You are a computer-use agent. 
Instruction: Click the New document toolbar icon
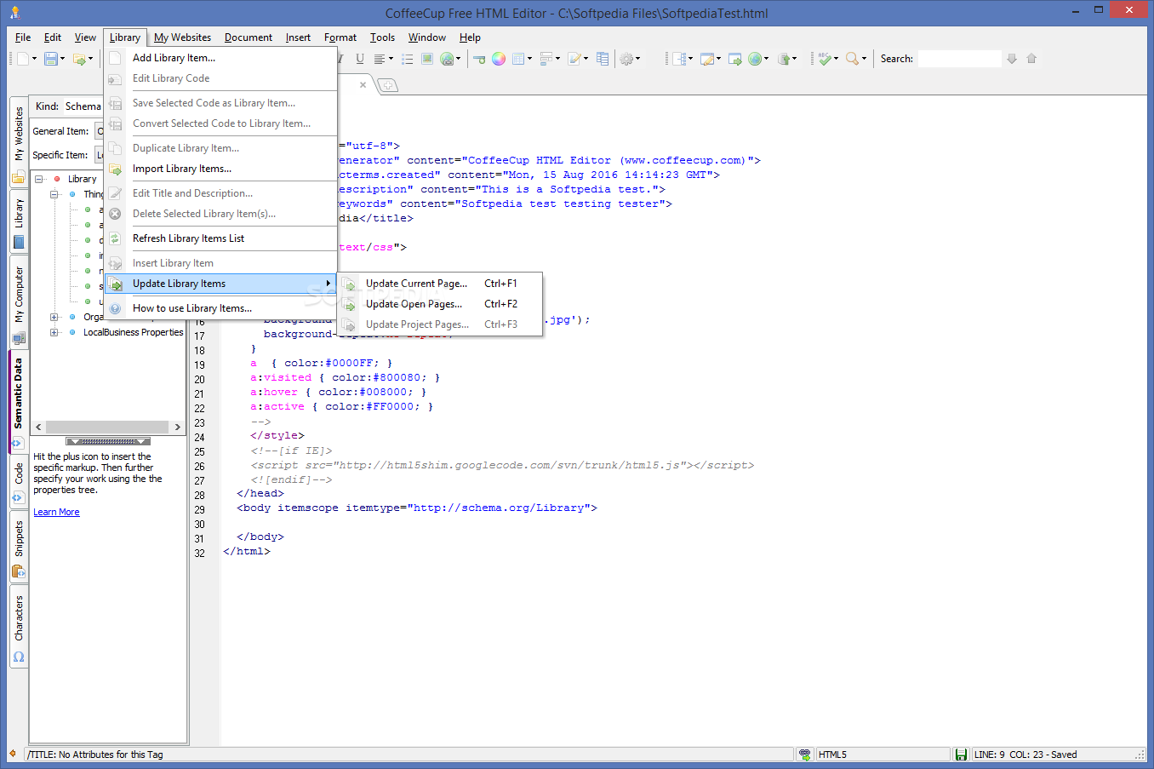[23, 59]
